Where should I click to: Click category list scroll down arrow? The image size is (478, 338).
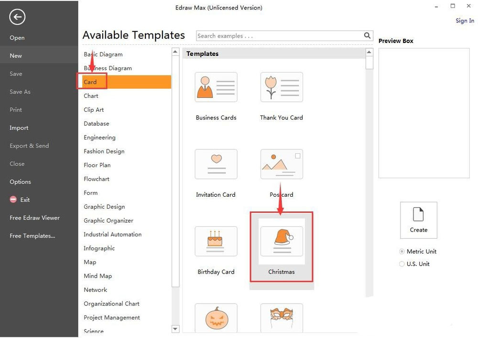(175, 328)
